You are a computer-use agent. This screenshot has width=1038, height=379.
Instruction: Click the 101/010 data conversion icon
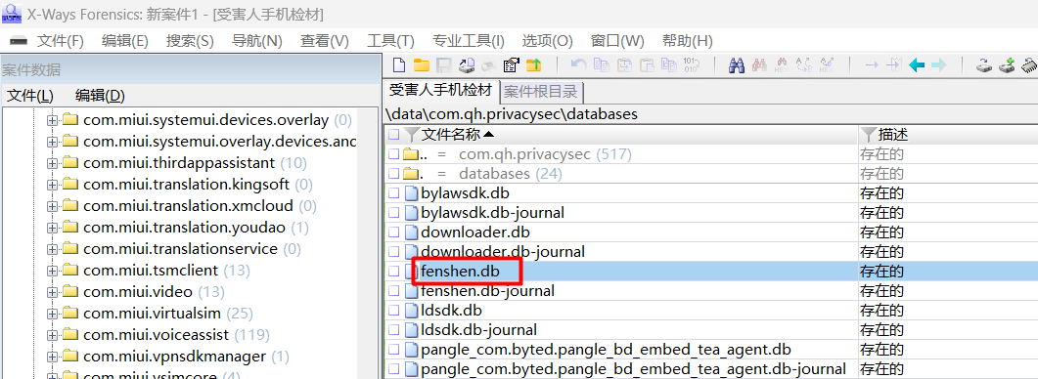tap(691, 64)
